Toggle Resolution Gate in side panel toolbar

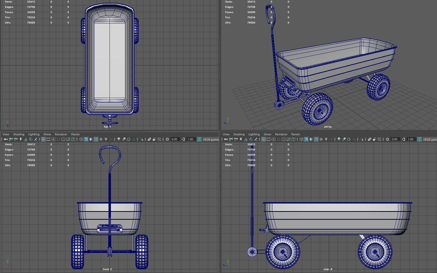tap(274, 139)
